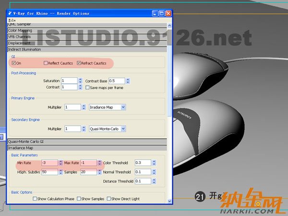
Task: Click the Contrast Base value field
Action: 117,81
